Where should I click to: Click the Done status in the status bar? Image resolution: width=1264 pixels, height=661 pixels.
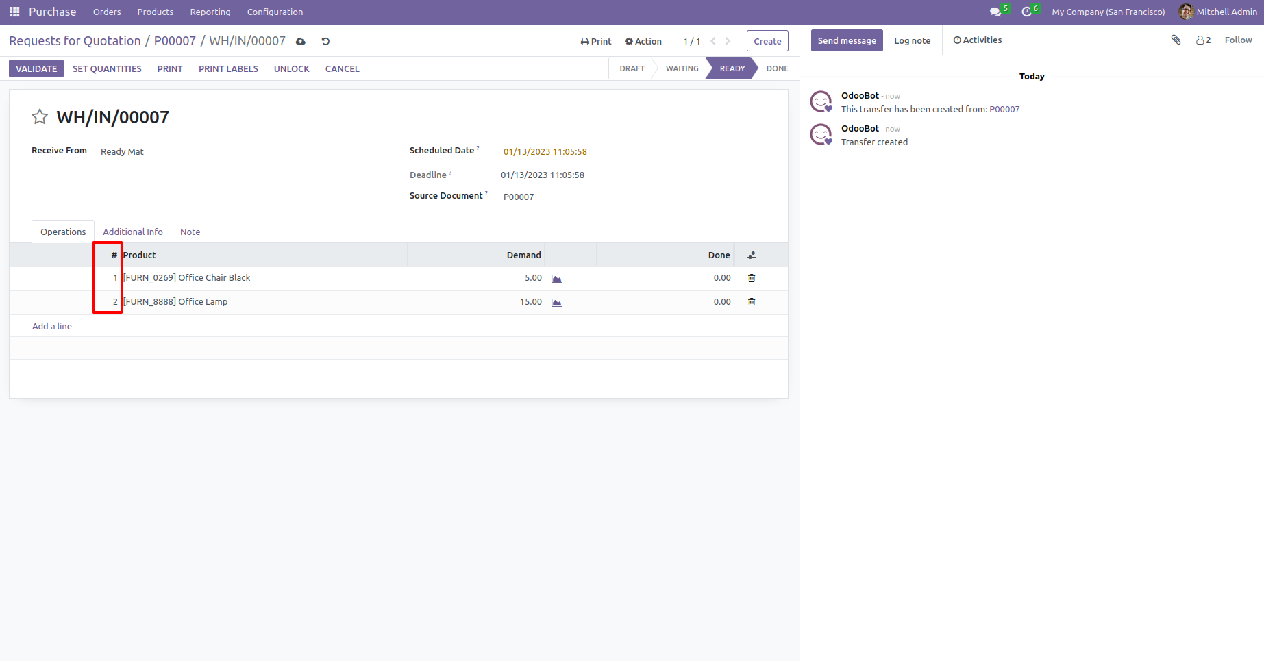pyautogui.click(x=777, y=68)
